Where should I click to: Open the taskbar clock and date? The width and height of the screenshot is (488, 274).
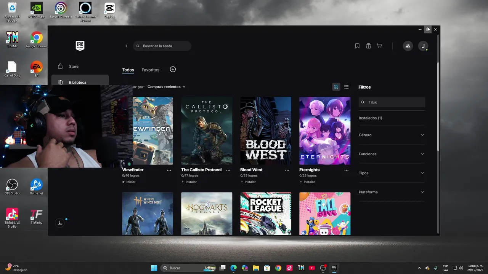pyautogui.click(x=475, y=268)
